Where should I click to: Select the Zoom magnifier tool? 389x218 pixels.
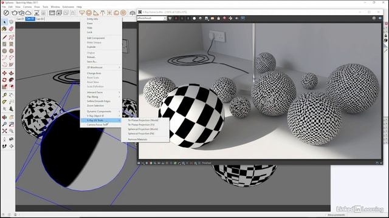coord(4,124)
